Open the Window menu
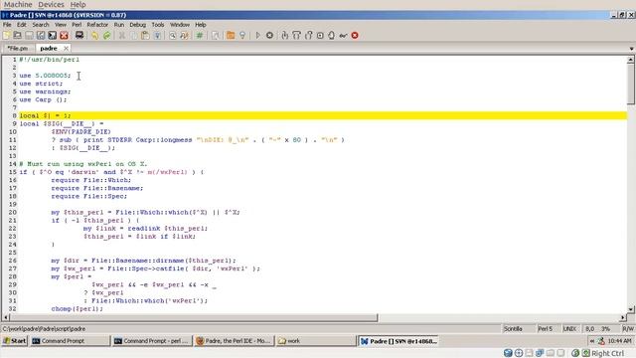Viewport: 636px width, 358px height. pos(180,24)
